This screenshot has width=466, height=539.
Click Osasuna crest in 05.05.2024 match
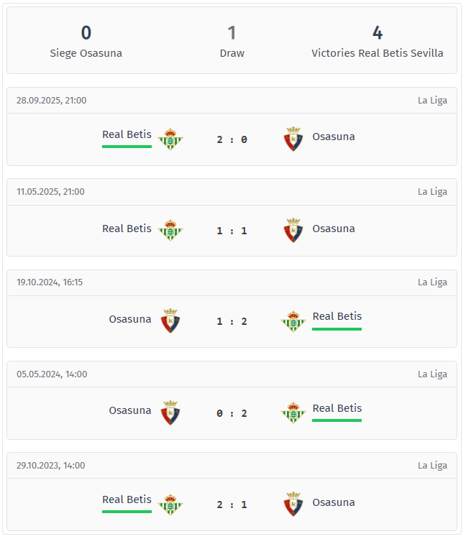pyautogui.click(x=170, y=413)
